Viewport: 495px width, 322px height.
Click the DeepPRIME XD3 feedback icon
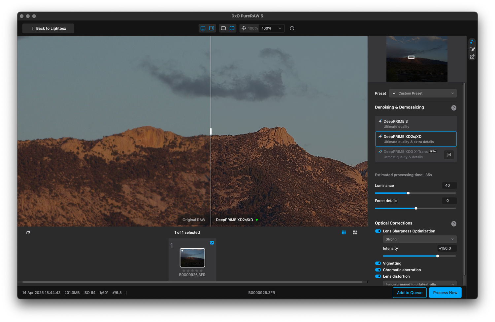[x=449, y=155]
